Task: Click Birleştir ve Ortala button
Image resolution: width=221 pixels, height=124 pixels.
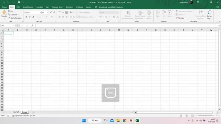Action: pyautogui.click(x=86, y=17)
